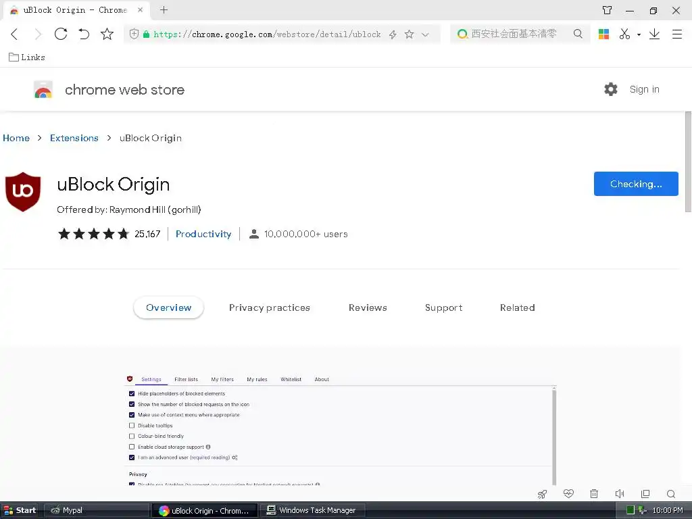Image resolution: width=692 pixels, height=519 pixels.
Task: Click the 10:00 PM taskbar clock
Action: (x=667, y=510)
